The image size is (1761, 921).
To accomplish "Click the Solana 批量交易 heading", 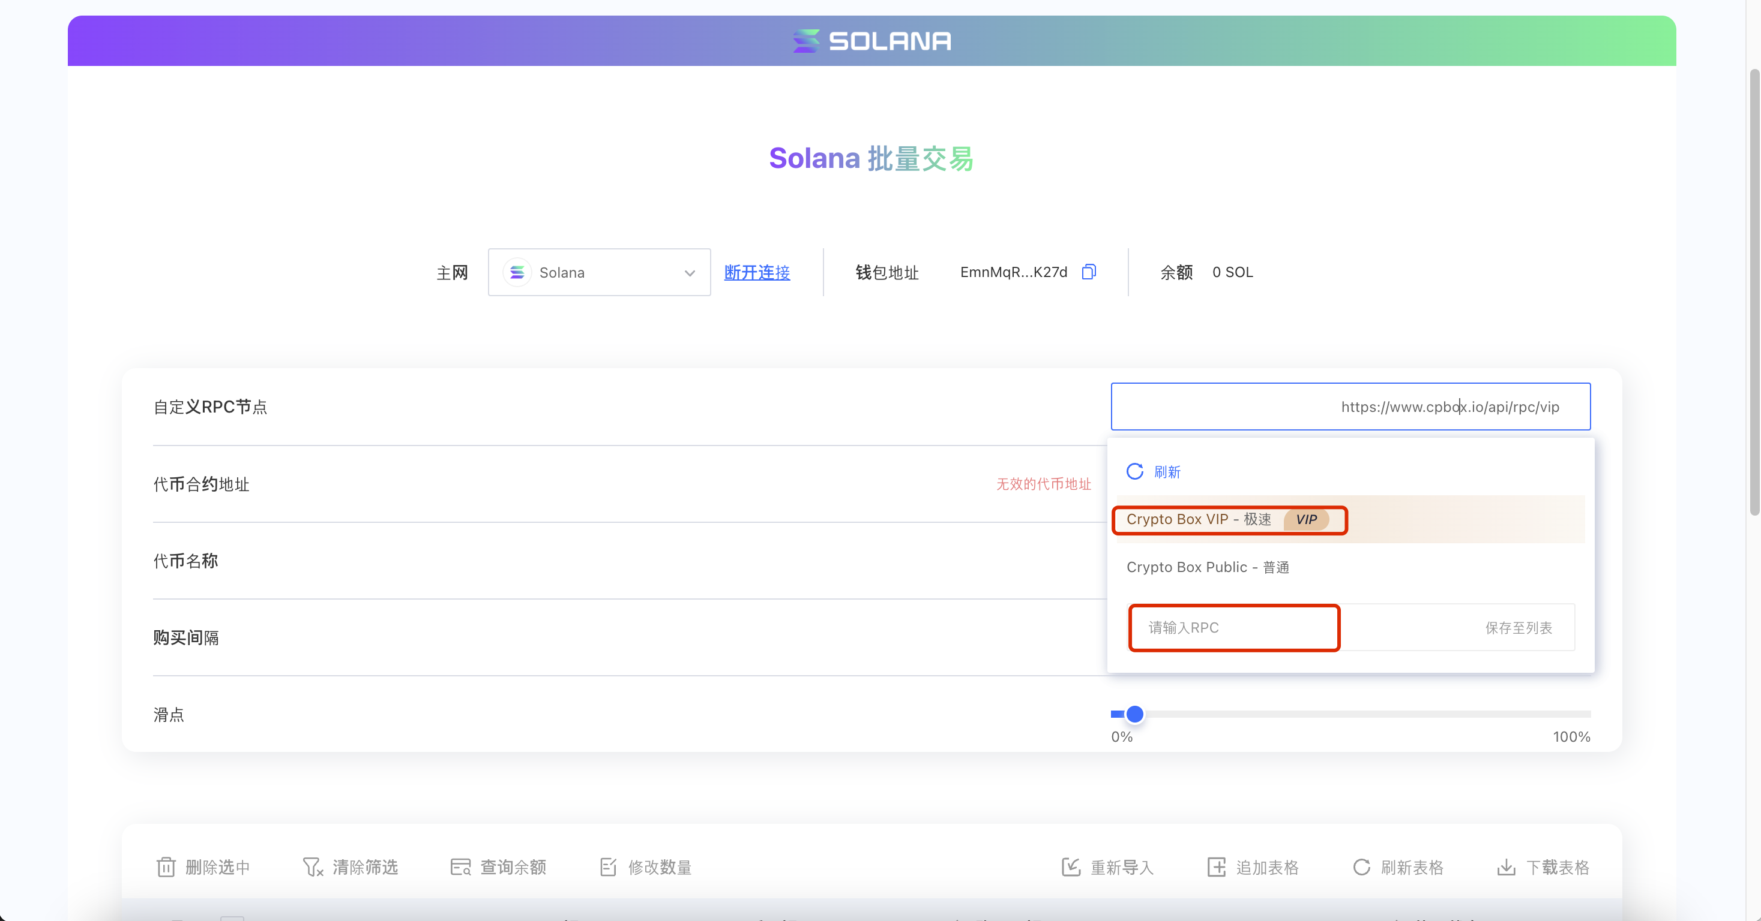I will pyautogui.click(x=871, y=158).
